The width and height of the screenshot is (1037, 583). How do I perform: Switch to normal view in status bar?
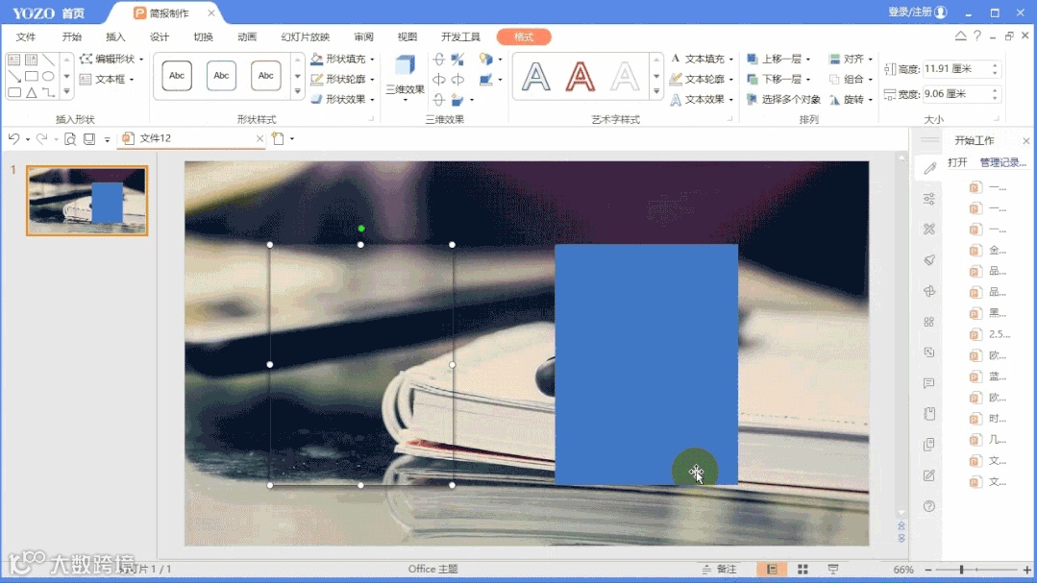[772, 570]
